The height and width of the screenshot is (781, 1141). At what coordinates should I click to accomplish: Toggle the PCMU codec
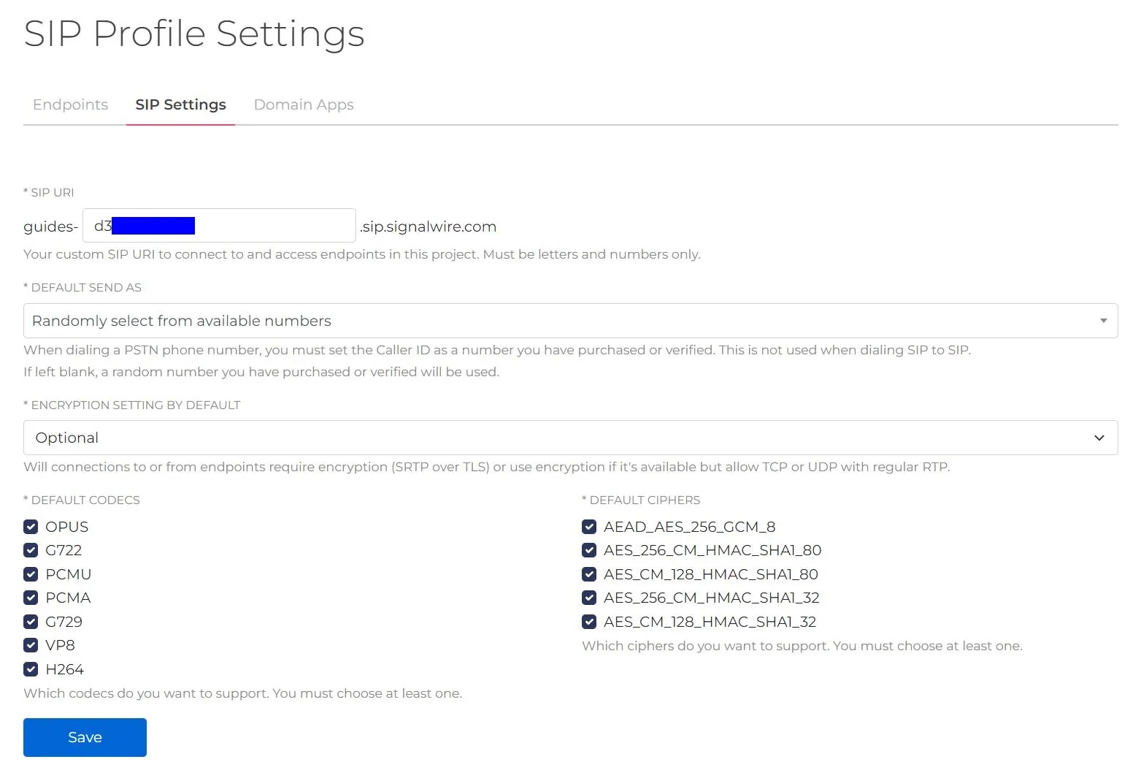31,574
